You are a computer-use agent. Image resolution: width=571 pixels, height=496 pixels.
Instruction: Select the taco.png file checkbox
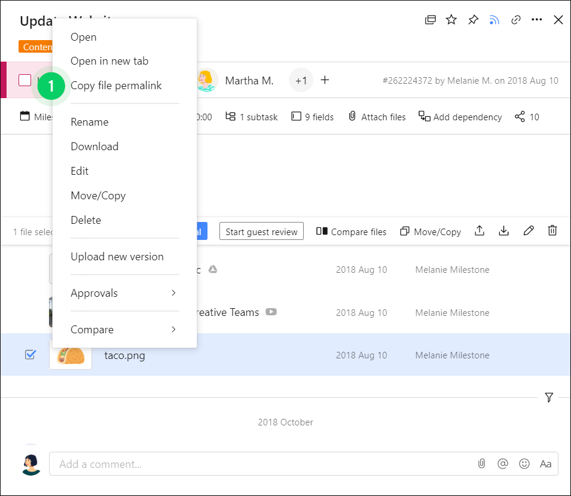30,354
